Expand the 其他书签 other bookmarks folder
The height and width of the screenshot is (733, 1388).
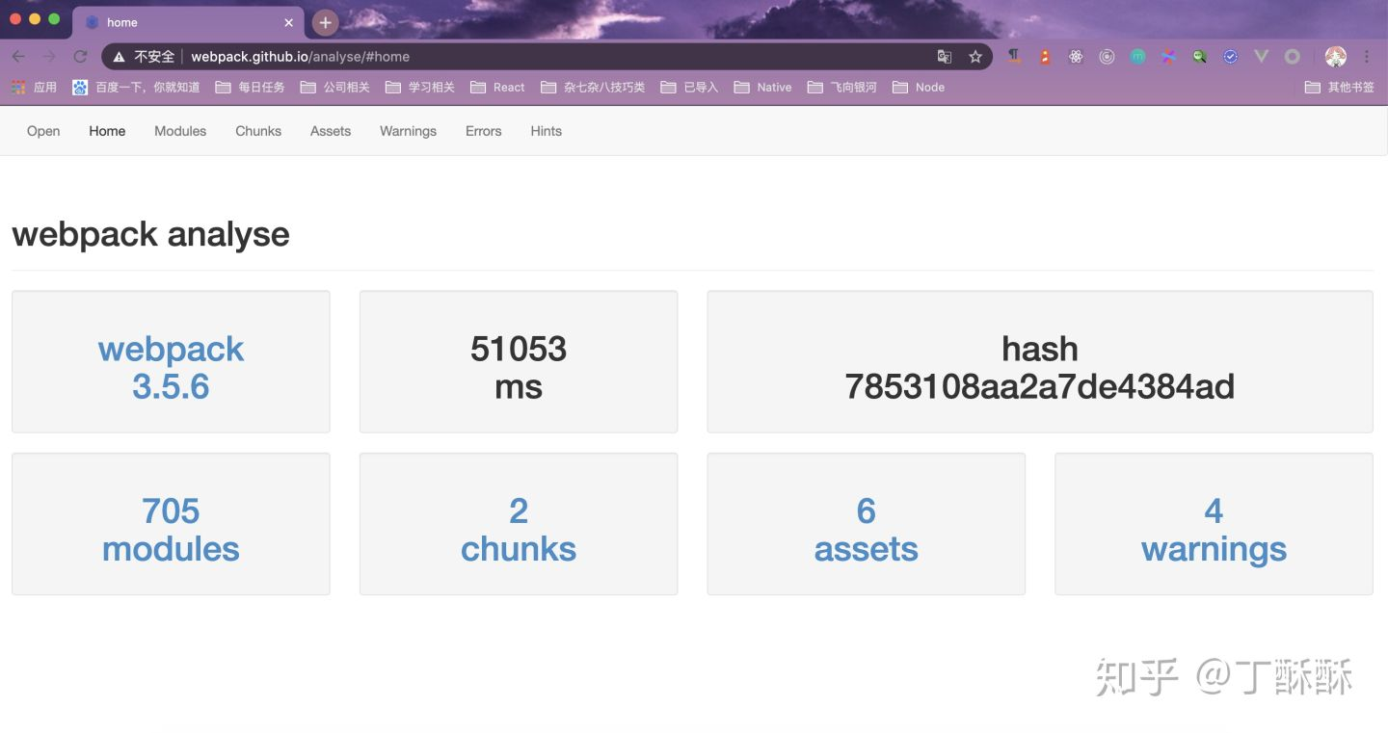click(x=1339, y=87)
